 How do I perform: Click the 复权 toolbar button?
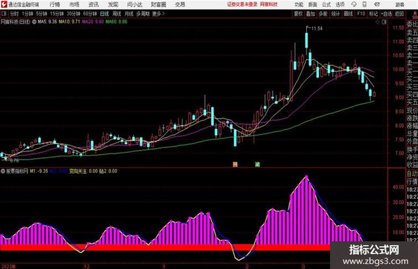point(298,14)
